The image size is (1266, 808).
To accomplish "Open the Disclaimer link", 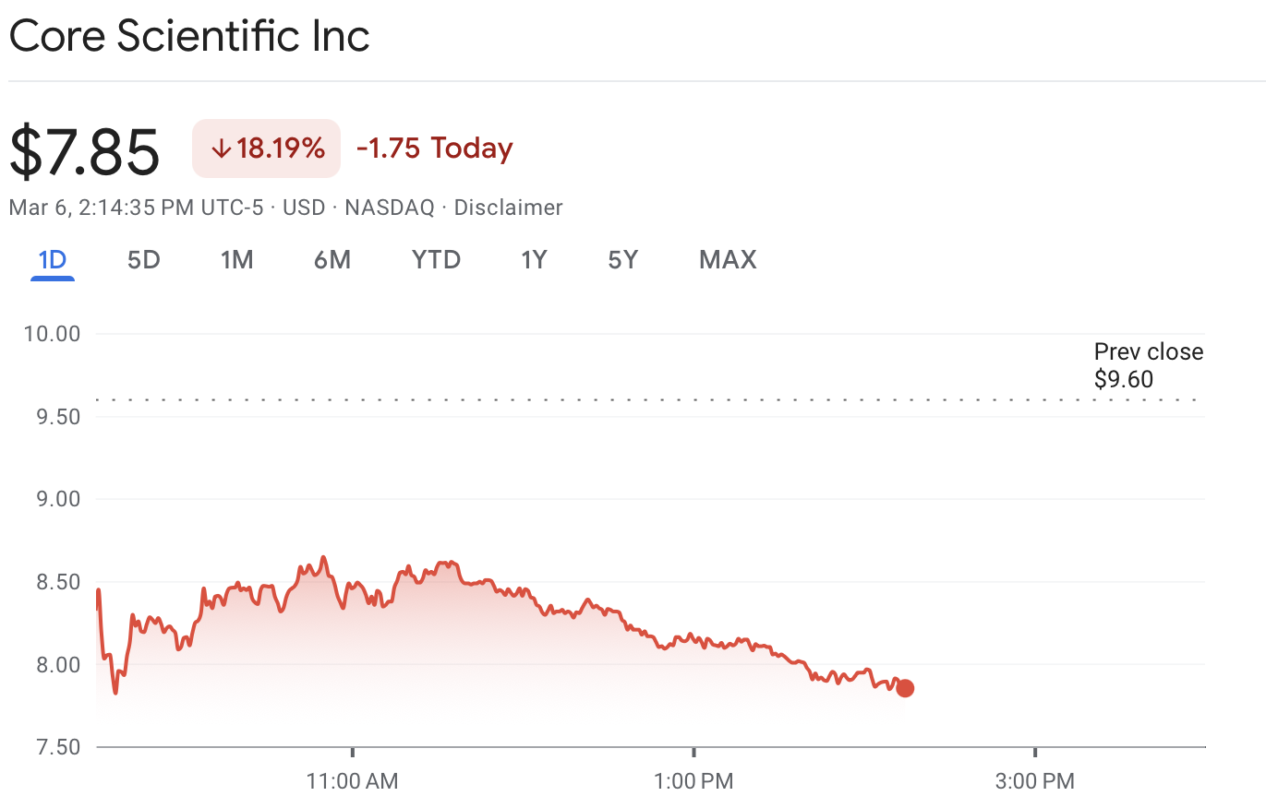I will (x=508, y=208).
